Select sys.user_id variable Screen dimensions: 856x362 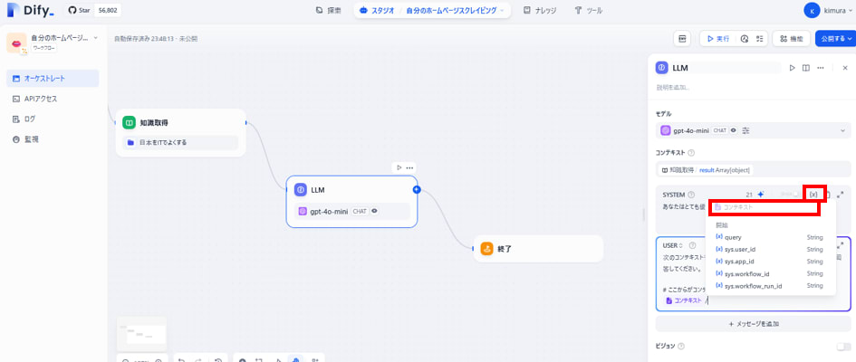(x=770, y=249)
